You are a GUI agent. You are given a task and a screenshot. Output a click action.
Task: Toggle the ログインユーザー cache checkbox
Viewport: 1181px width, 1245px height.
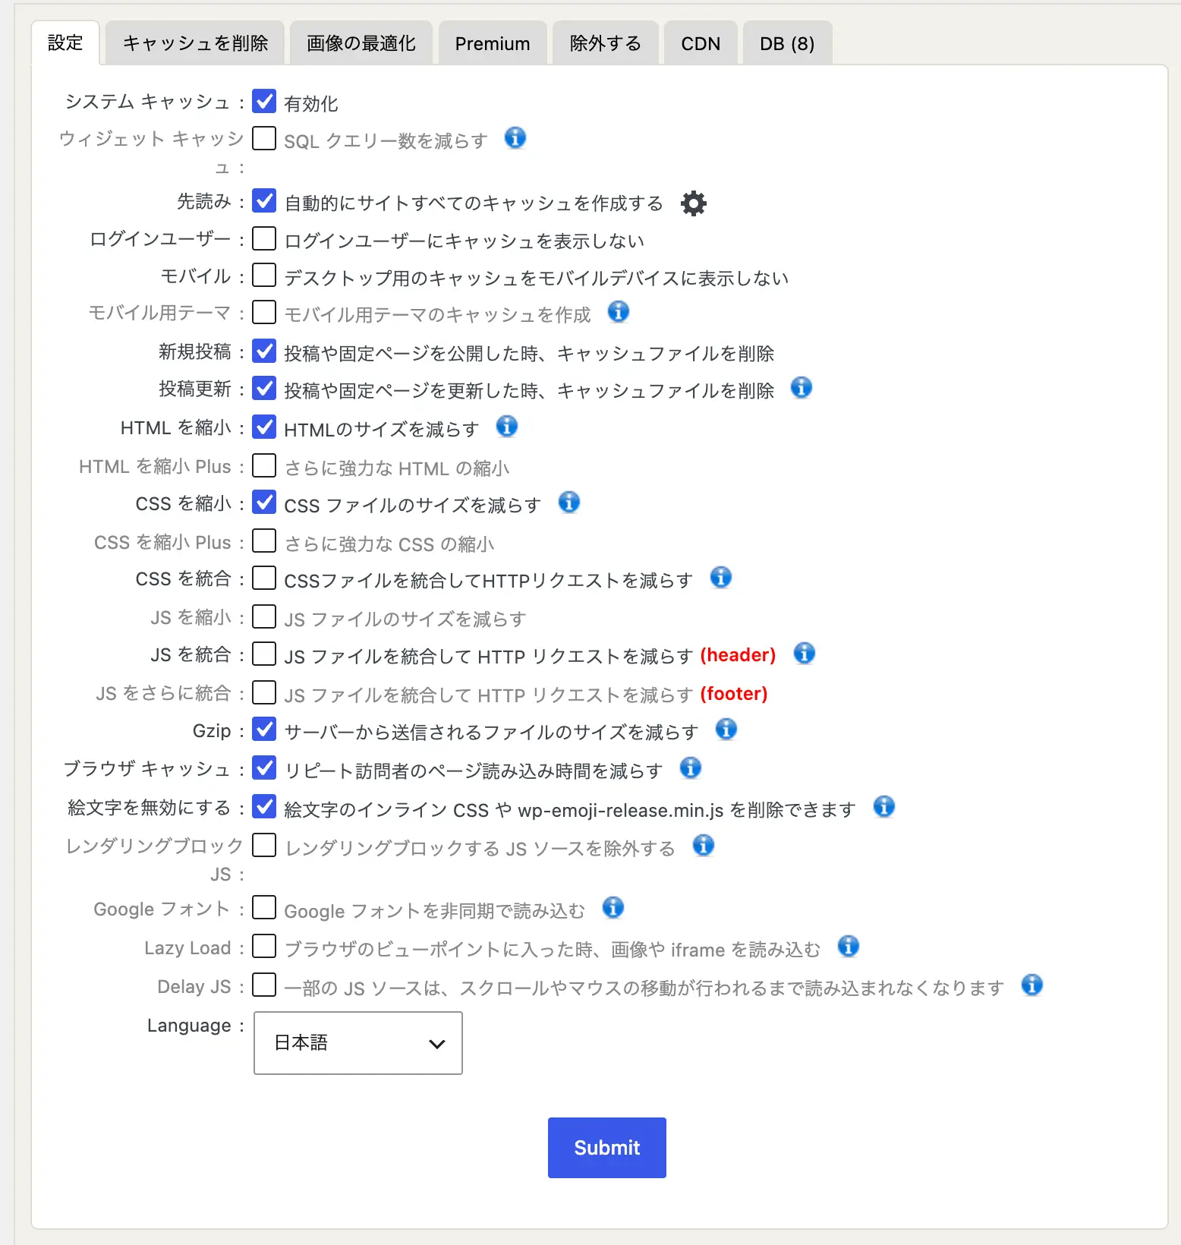(264, 238)
